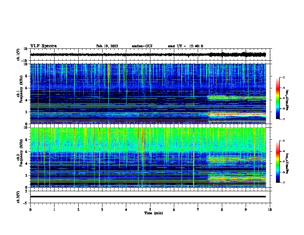
Task: Click time axis tick label "2"
Action: (x=78, y=210)
